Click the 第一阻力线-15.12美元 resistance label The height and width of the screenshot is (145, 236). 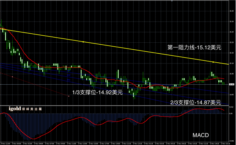click(194, 47)
